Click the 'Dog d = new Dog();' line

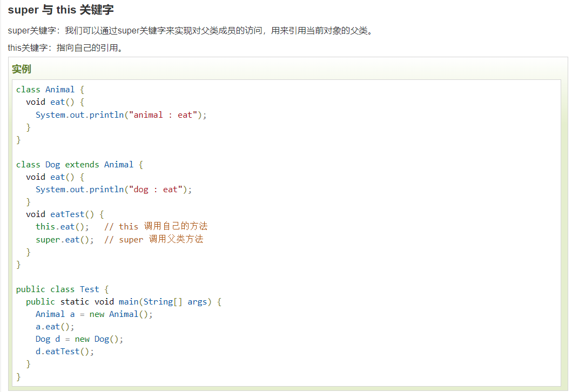pos(79,339)
